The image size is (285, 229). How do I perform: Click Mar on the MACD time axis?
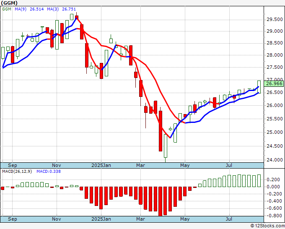click(x=140, y=219)
